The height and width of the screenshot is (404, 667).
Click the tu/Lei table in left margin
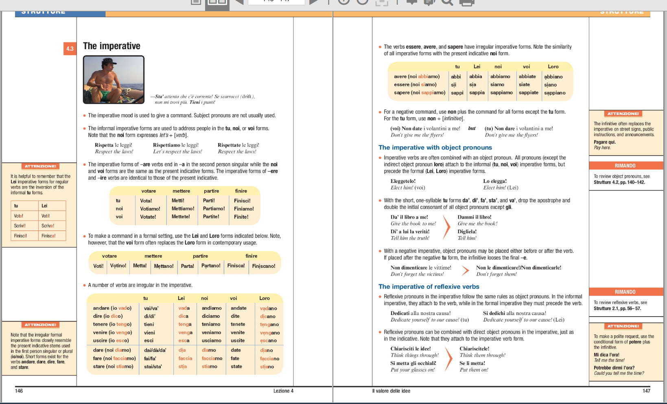click(x=39, y=221)
